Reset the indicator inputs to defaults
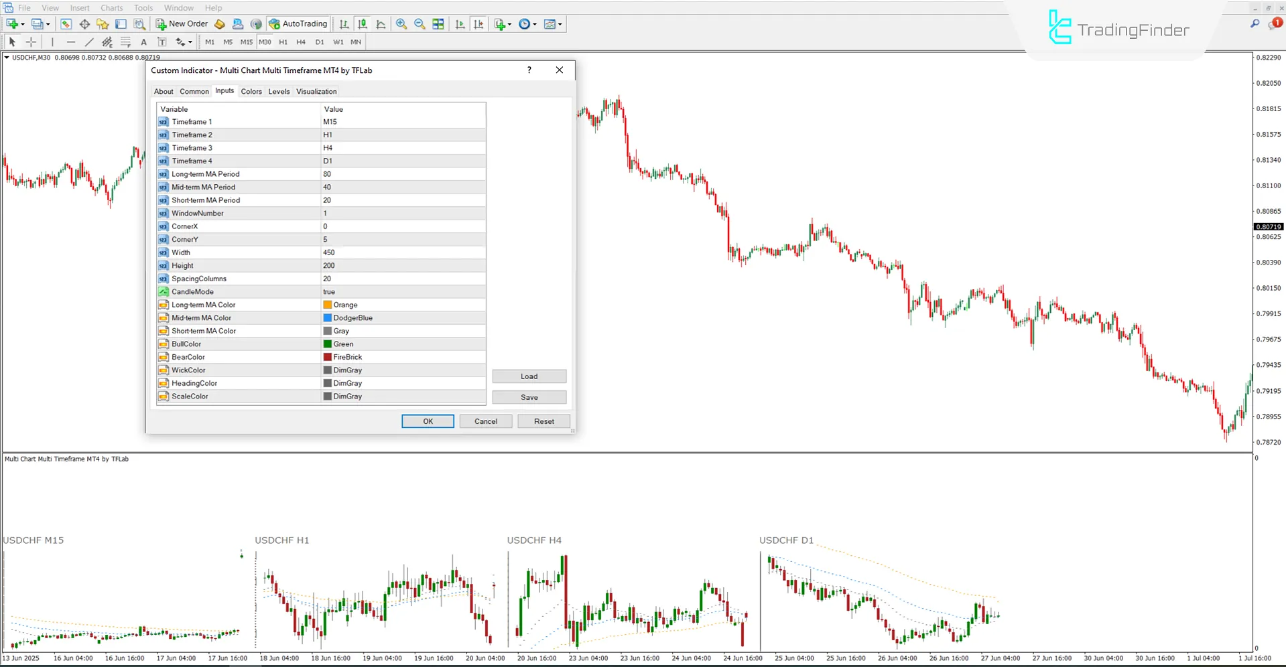The height and width of the screenshot is (667, 1286). 543,421
